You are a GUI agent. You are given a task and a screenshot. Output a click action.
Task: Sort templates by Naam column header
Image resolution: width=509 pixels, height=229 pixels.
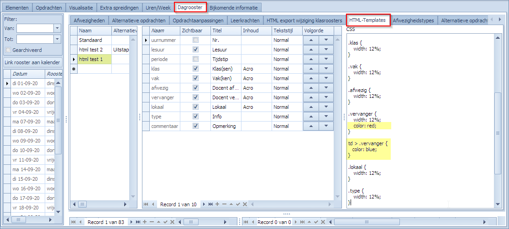tap(94, 31)
